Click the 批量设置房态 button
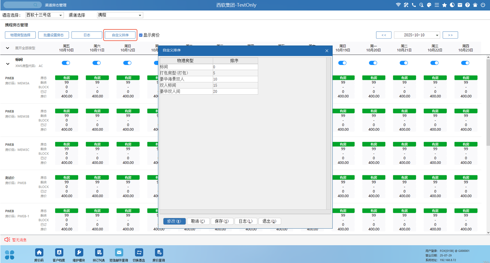The height and width of the screenshot is (263, 490). 53,35
